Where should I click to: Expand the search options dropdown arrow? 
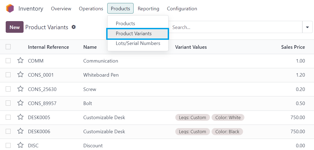307,27
